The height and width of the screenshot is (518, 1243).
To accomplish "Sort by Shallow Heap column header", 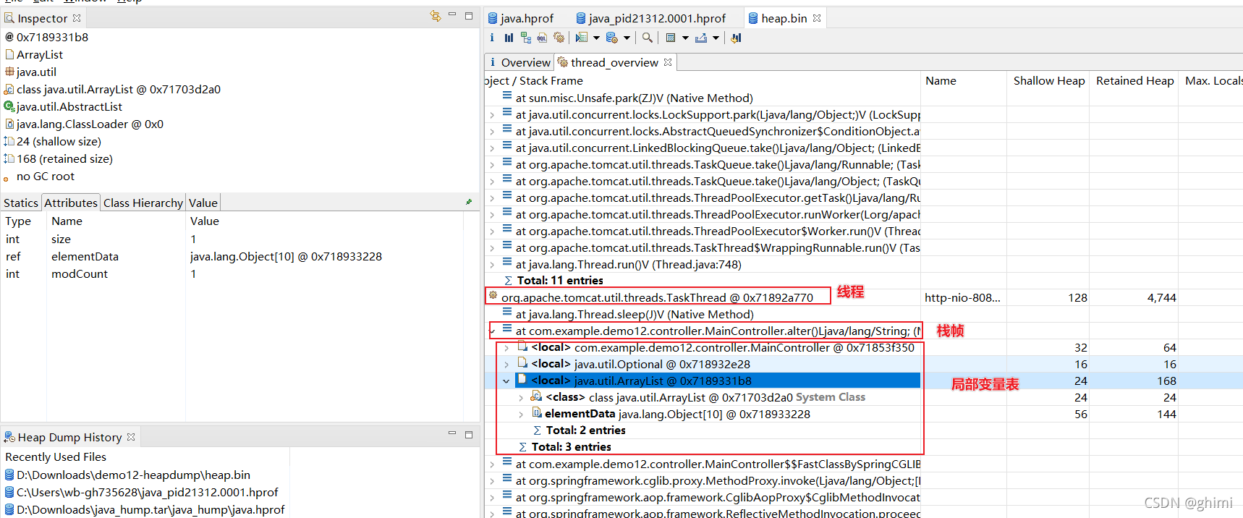I will [x=1049, y=81].
